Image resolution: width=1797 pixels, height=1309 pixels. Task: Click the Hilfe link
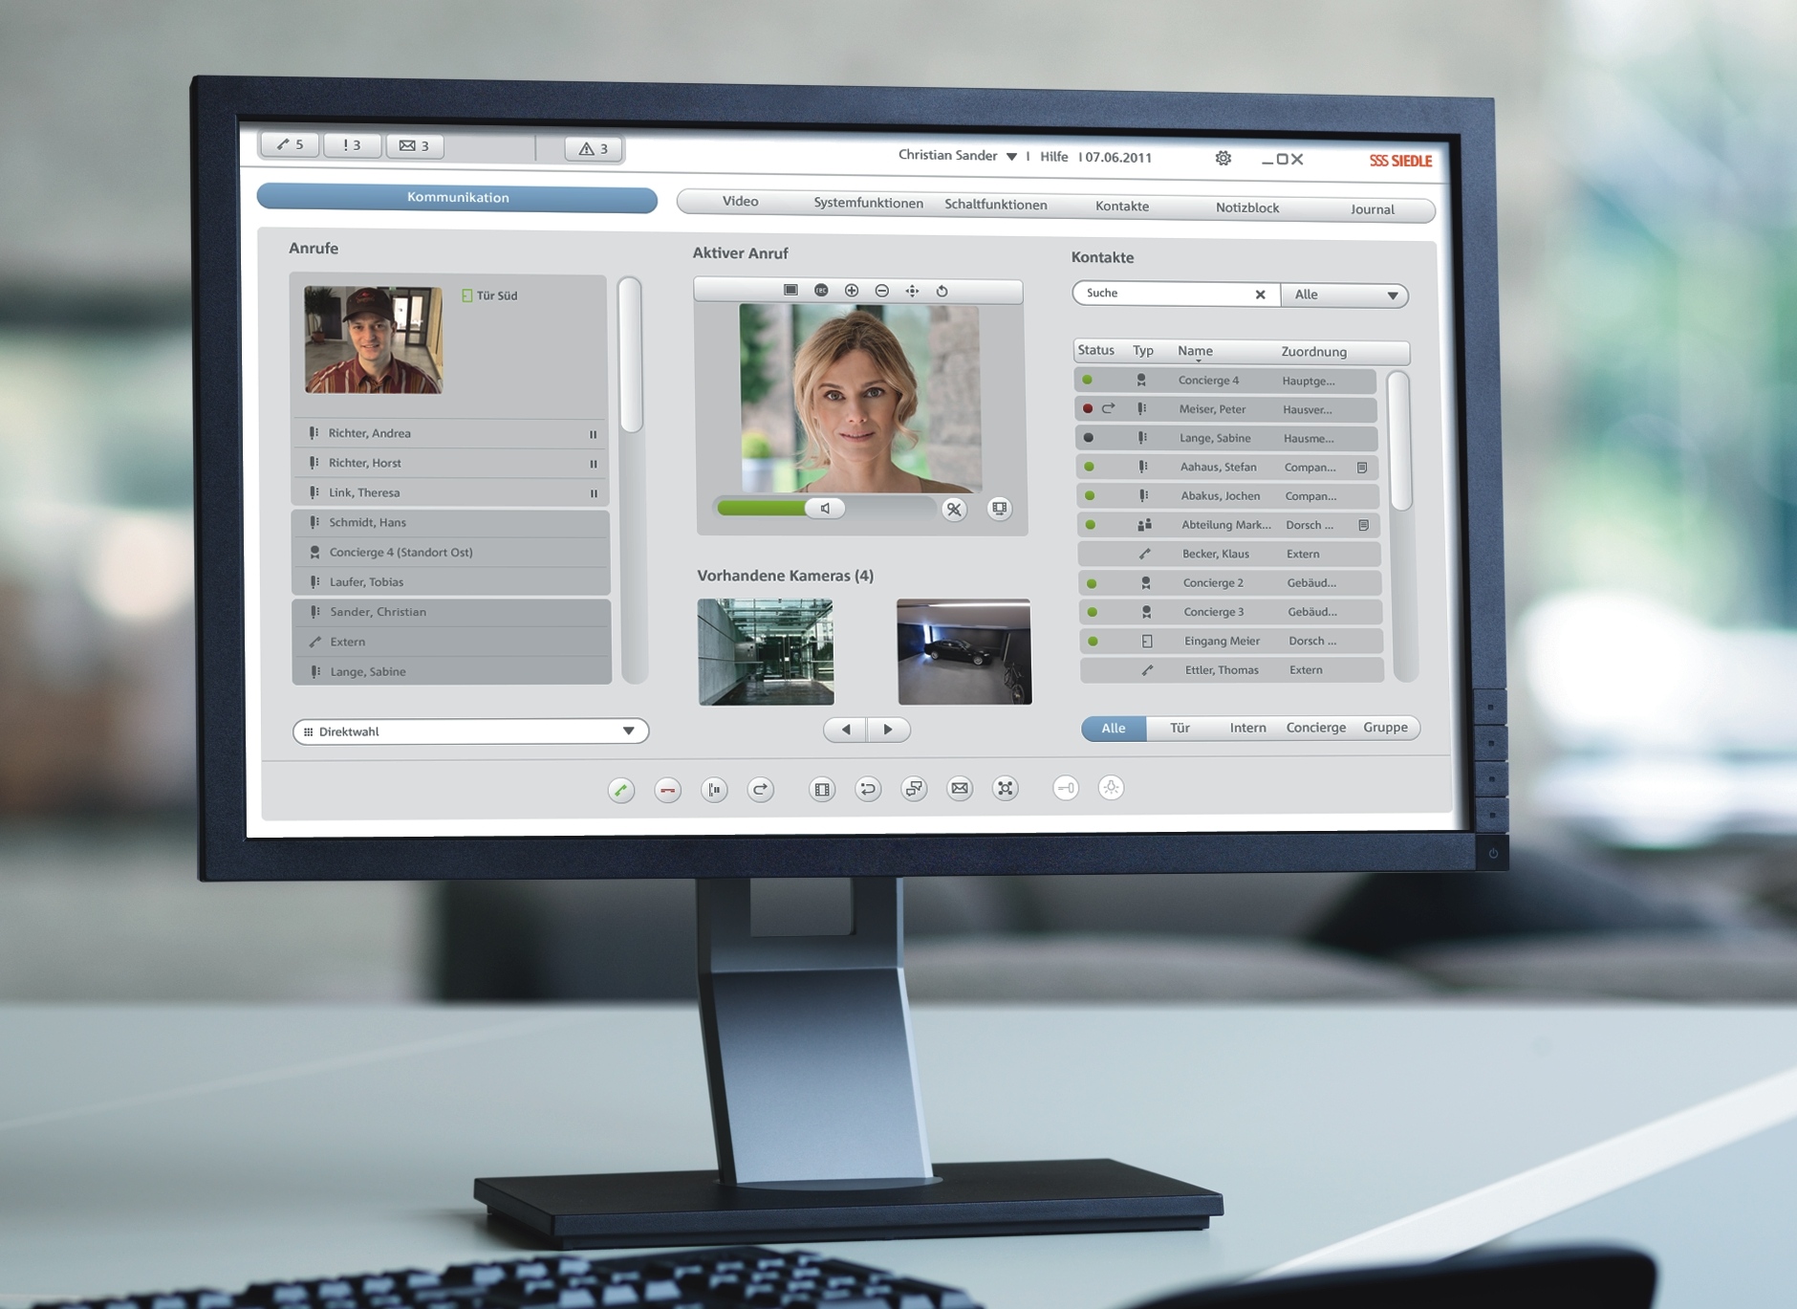coord(1053,157)
